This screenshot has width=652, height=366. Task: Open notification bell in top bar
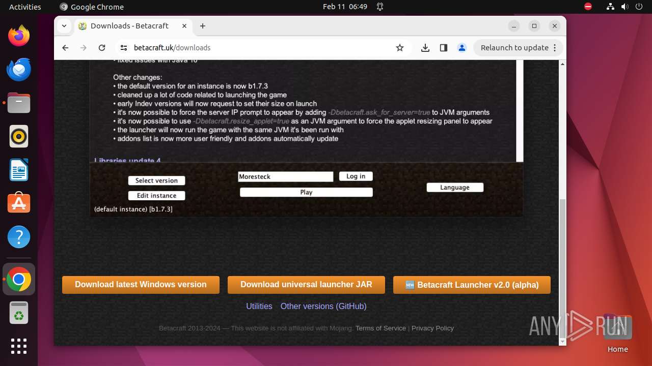[380, 7]
